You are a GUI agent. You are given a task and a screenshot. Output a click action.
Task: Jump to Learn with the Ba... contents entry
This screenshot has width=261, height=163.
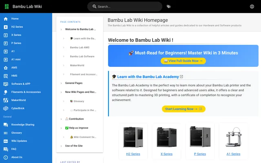[83, 38]
